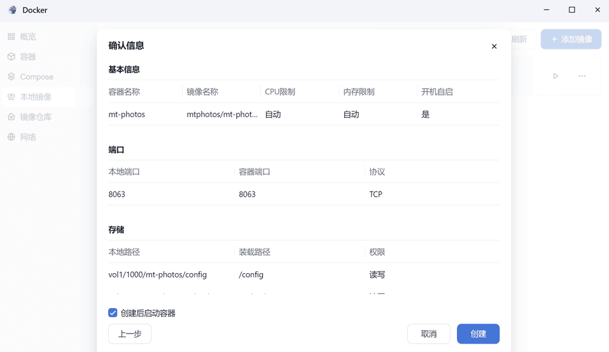Viewport: 609px width, 352px height.
Task: Click the 读写 permission cell
Action: pyautogui.click(x=377, y=275)
